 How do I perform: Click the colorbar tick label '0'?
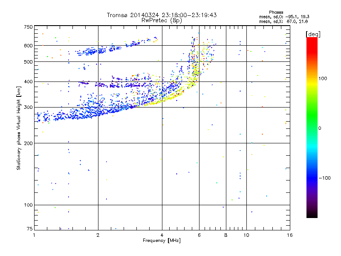pos(320,128)
